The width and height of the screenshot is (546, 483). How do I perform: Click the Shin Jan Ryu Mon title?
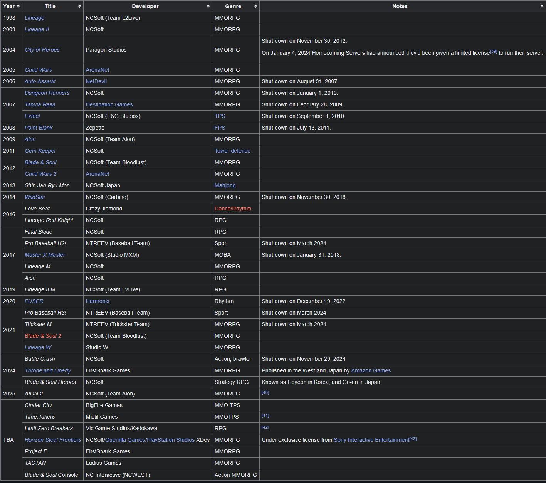click(x=47, y=185)
